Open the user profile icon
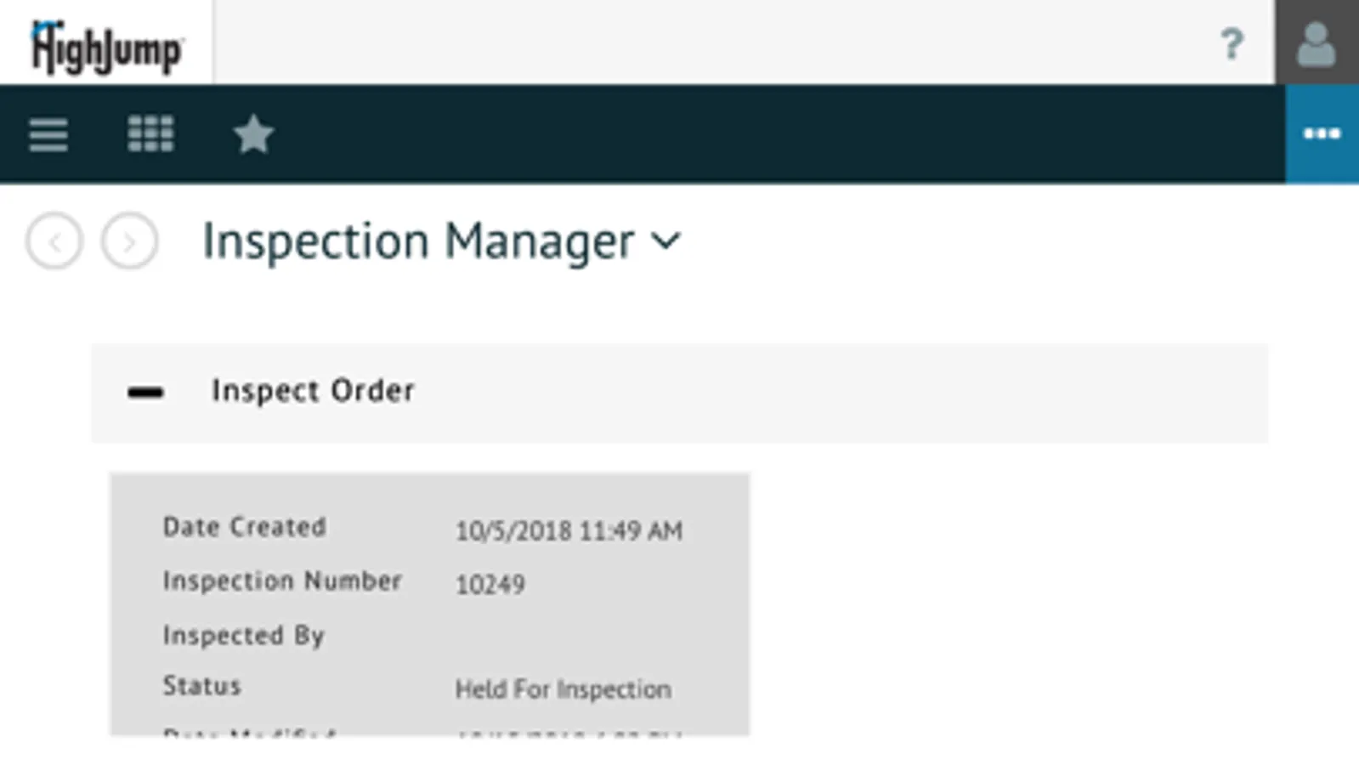Image resolution: width=1359 pixels, height=765 pixels. point(1316,44)
